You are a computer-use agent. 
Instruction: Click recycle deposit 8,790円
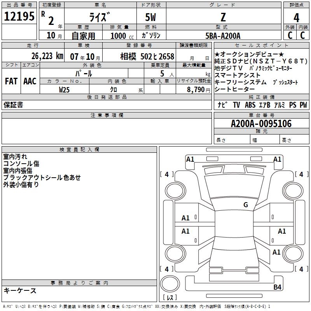(199, 90)
